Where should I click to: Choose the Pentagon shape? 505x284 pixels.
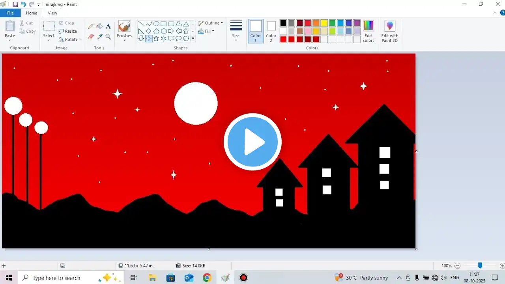tap(156, 31)
